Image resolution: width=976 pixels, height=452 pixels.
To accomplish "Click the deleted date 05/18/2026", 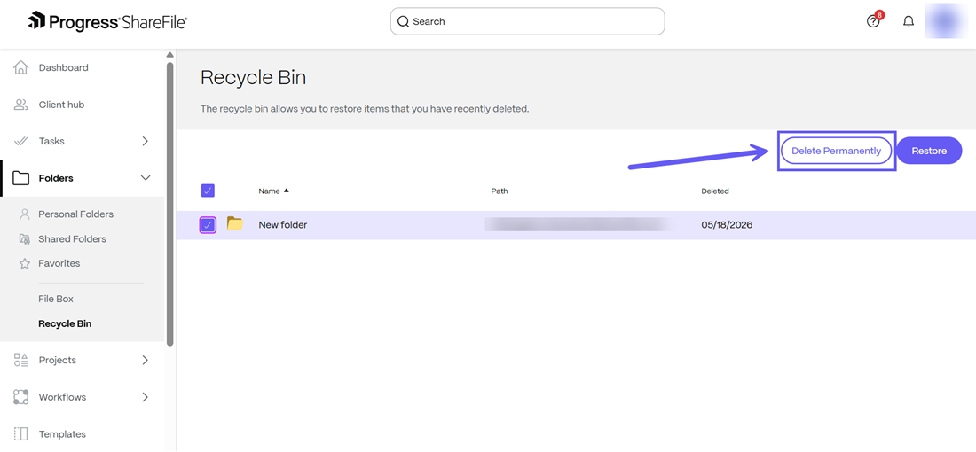I will pyautogui.click(x=727, y=225).
